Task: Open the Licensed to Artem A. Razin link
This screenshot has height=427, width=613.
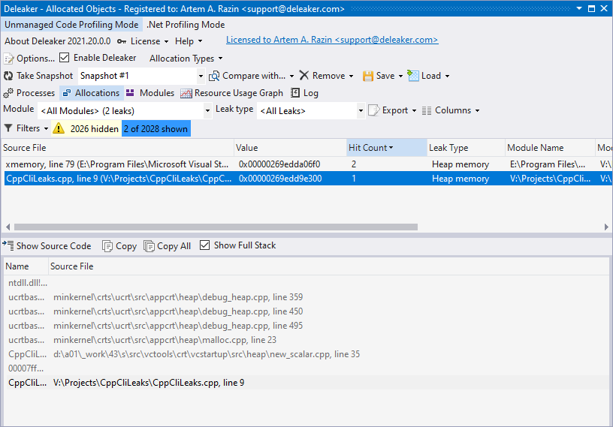Action: pyautogui.click(x=332, y=40)
